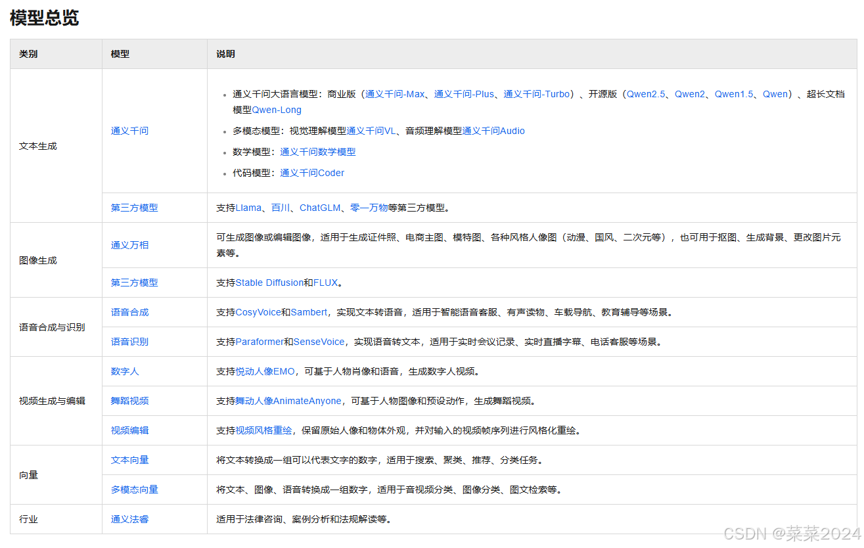Viewport: 864px width, 548px height.
Task: Click description starting 将文本转换成一组可以代表文字的数字
Action: [x=379, y=460]
